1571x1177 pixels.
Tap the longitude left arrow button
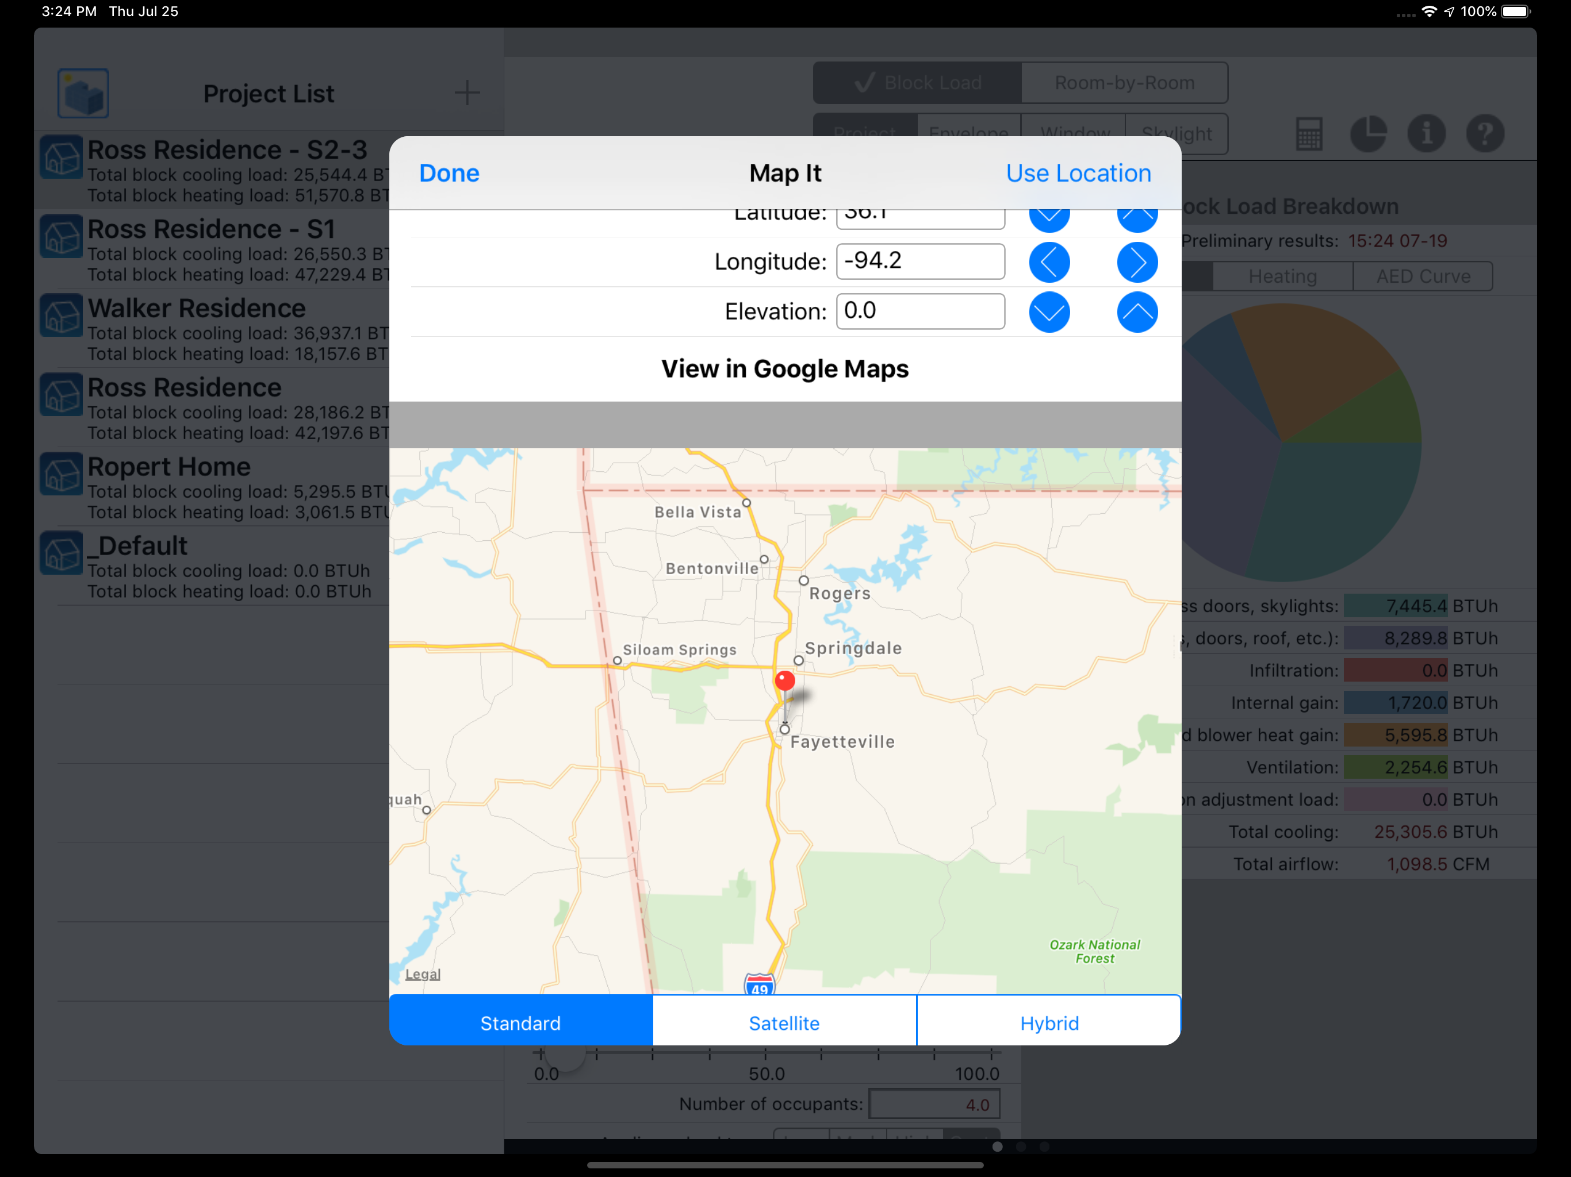(1049, 262)
